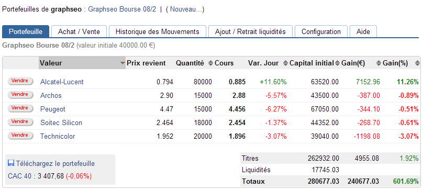This screenshot has width=434, height=190.
Task: Sort by the Valeur column dropdown arrow
Action: [x=123, y=63]
